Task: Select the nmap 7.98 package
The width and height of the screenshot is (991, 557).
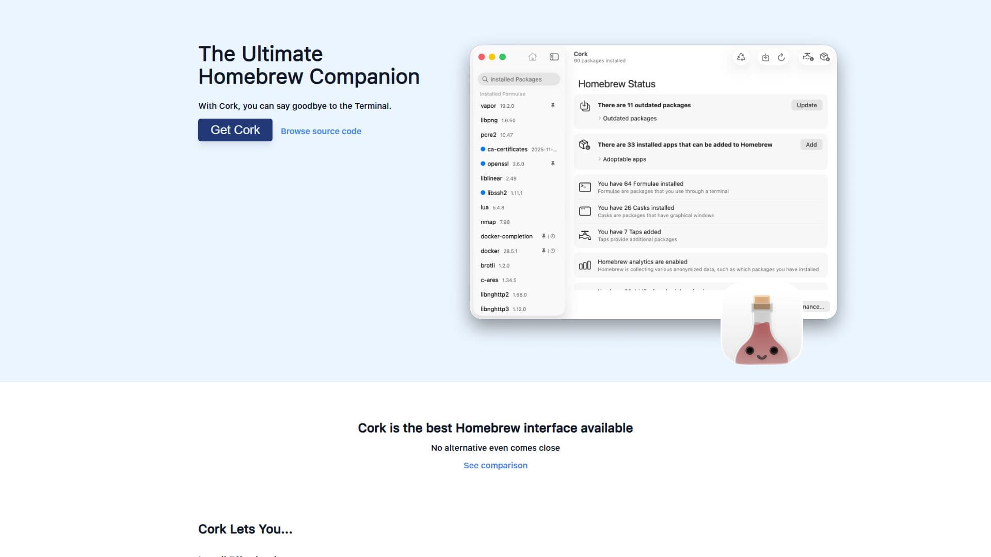Action: coord(518,222)
